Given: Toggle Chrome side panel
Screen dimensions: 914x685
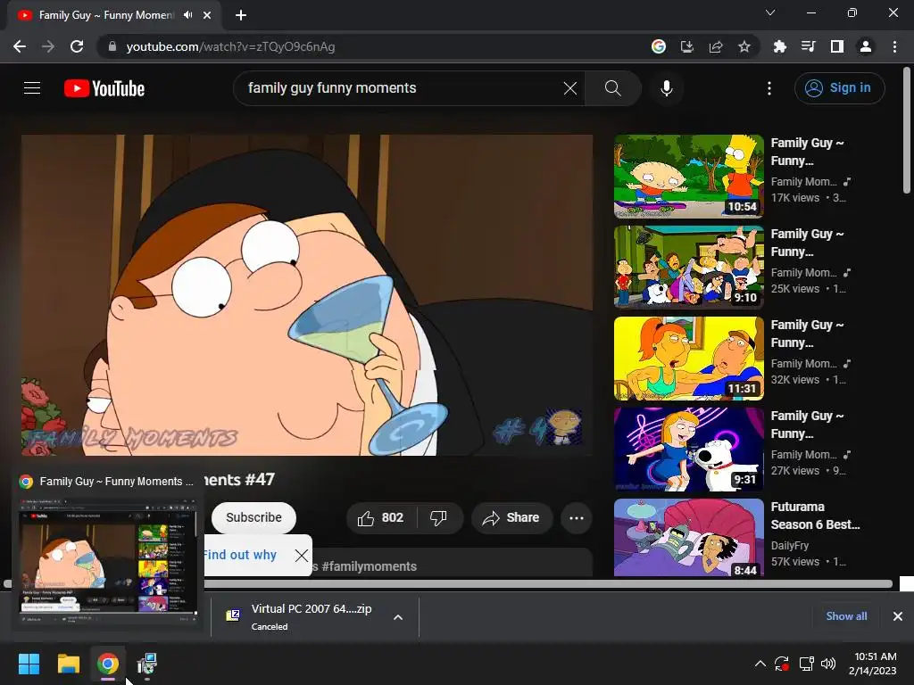Looking at the screenshot, I should coord(837,46).
